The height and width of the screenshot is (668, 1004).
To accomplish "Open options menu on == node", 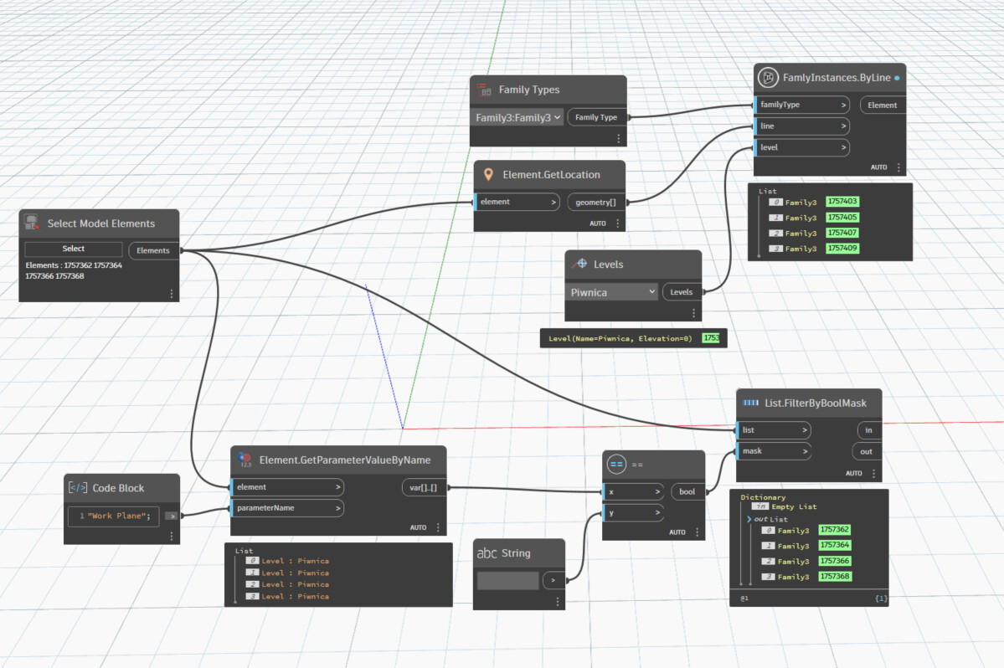I will click(697, 532).
